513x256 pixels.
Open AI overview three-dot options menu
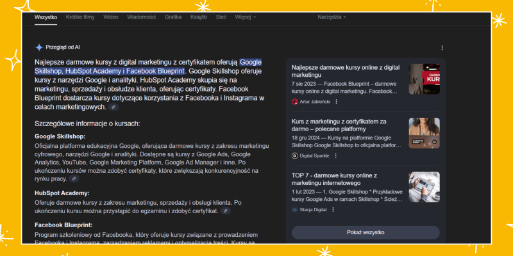[442, 47]
